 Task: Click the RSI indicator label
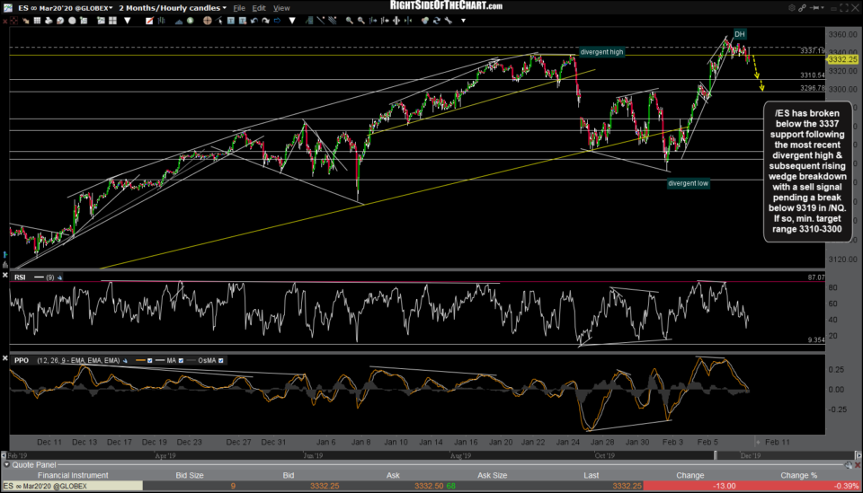pyautogui.click(x=20, y=277)
